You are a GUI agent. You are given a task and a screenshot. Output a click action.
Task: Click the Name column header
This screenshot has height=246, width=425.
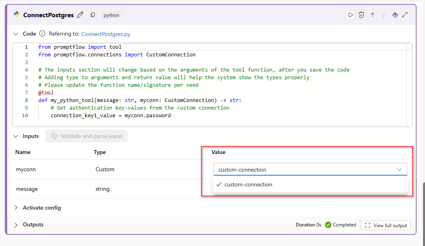pos(23,152)
